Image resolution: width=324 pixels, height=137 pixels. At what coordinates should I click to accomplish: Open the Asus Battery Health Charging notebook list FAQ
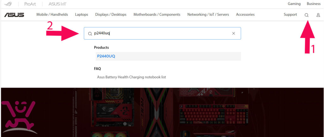(x=131, y=77)
